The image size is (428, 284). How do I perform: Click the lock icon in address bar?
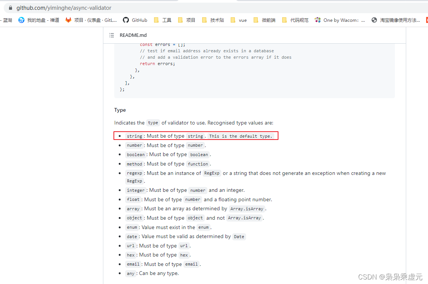point(11,8)
